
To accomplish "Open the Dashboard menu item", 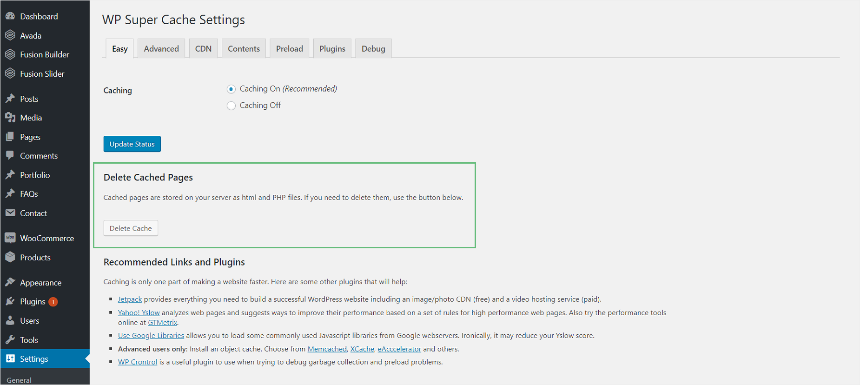I will click(x=39, y=16).
